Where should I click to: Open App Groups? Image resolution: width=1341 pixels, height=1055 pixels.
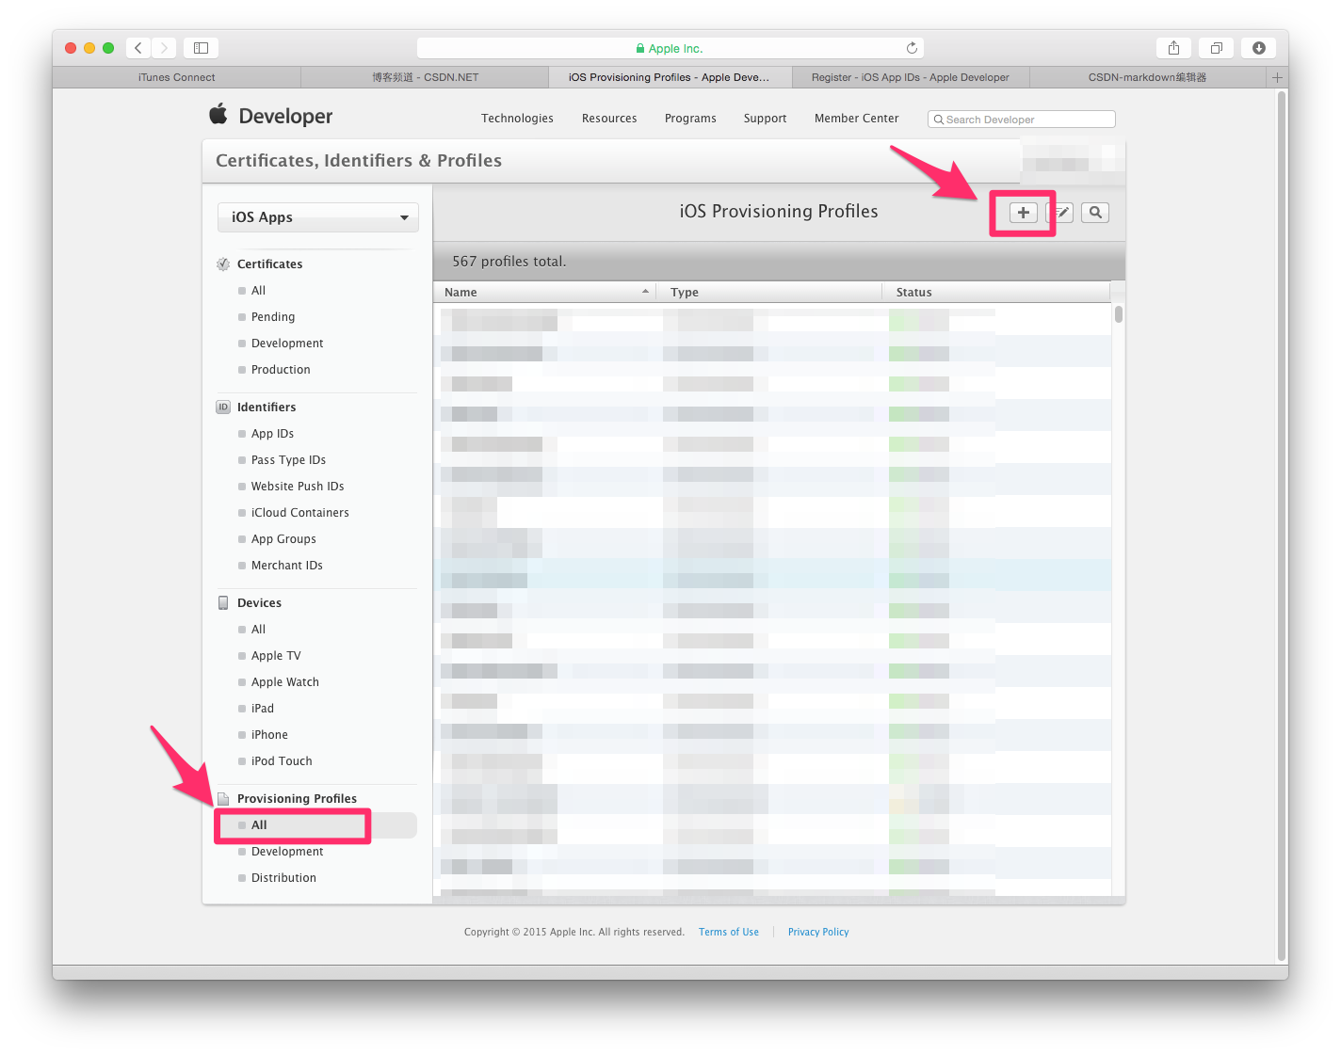click(x=283, y=539)
